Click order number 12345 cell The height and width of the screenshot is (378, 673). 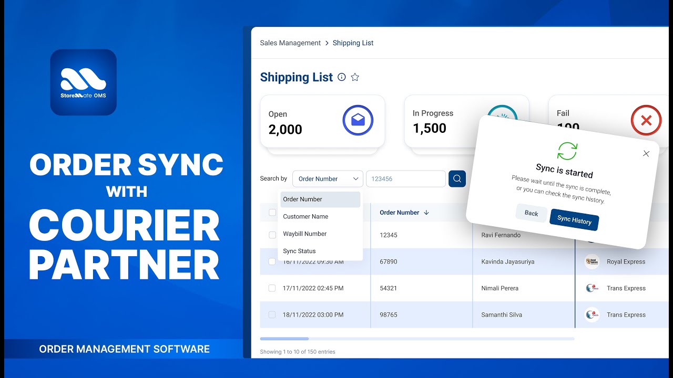point(389,235)
